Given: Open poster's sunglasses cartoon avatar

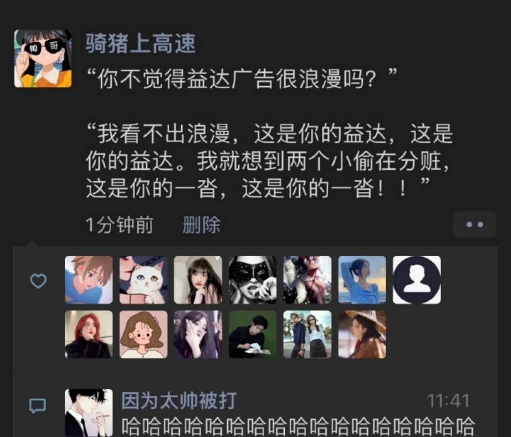Looking at the screenshot, I should [x=43, y=59].
